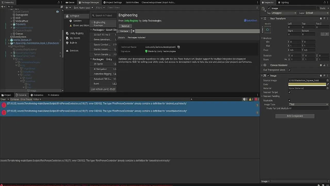Select the Burst package row

click(x=103, y=84)
